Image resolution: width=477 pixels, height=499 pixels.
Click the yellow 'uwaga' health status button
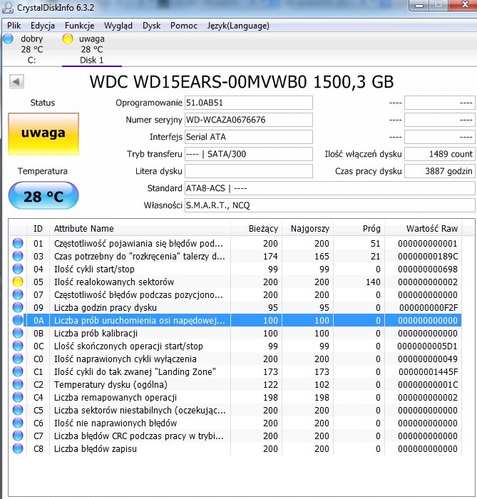click(43, 134)
